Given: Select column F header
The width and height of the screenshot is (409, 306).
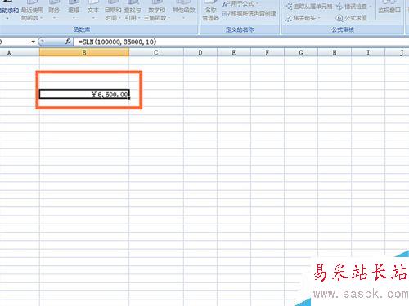Looking at the screenshot, I should (x=267, y=53).
